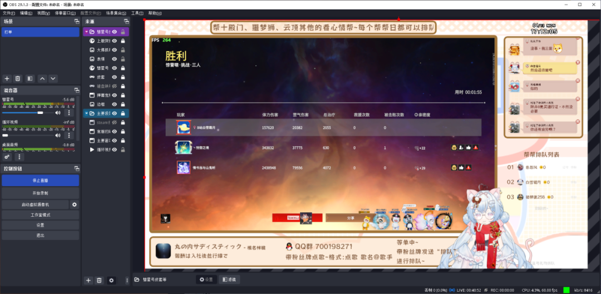Hide the 大佛抓 image source
The width and height of the screenshot is (601, 294).
[x=114, y=50]
